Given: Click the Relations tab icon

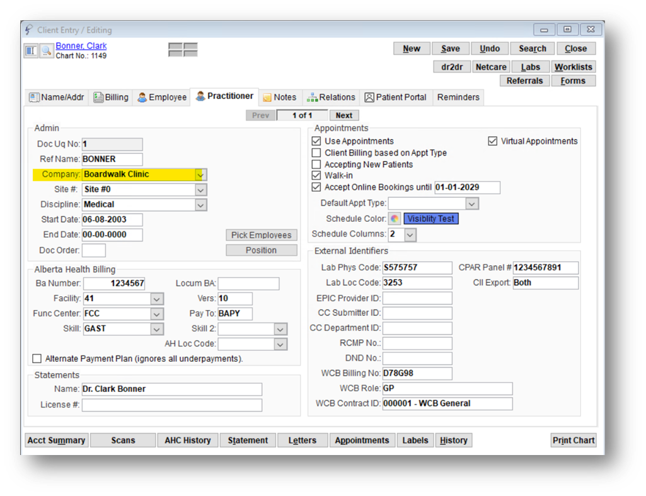Looking at the screenshot, I should tap(313, 98).
